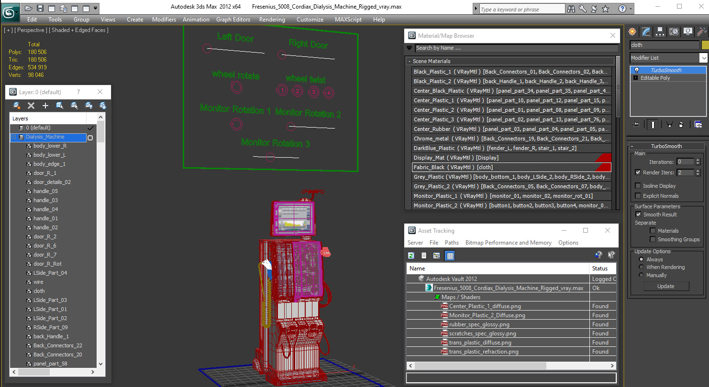Select the When Rendering radio button
709x387 pixels.
[641, 267]
